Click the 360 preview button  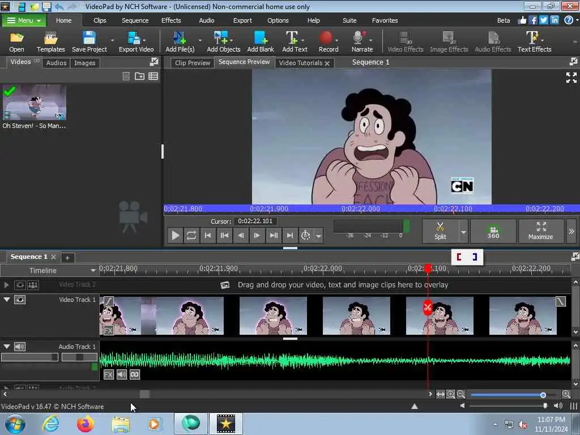(493, 231)
